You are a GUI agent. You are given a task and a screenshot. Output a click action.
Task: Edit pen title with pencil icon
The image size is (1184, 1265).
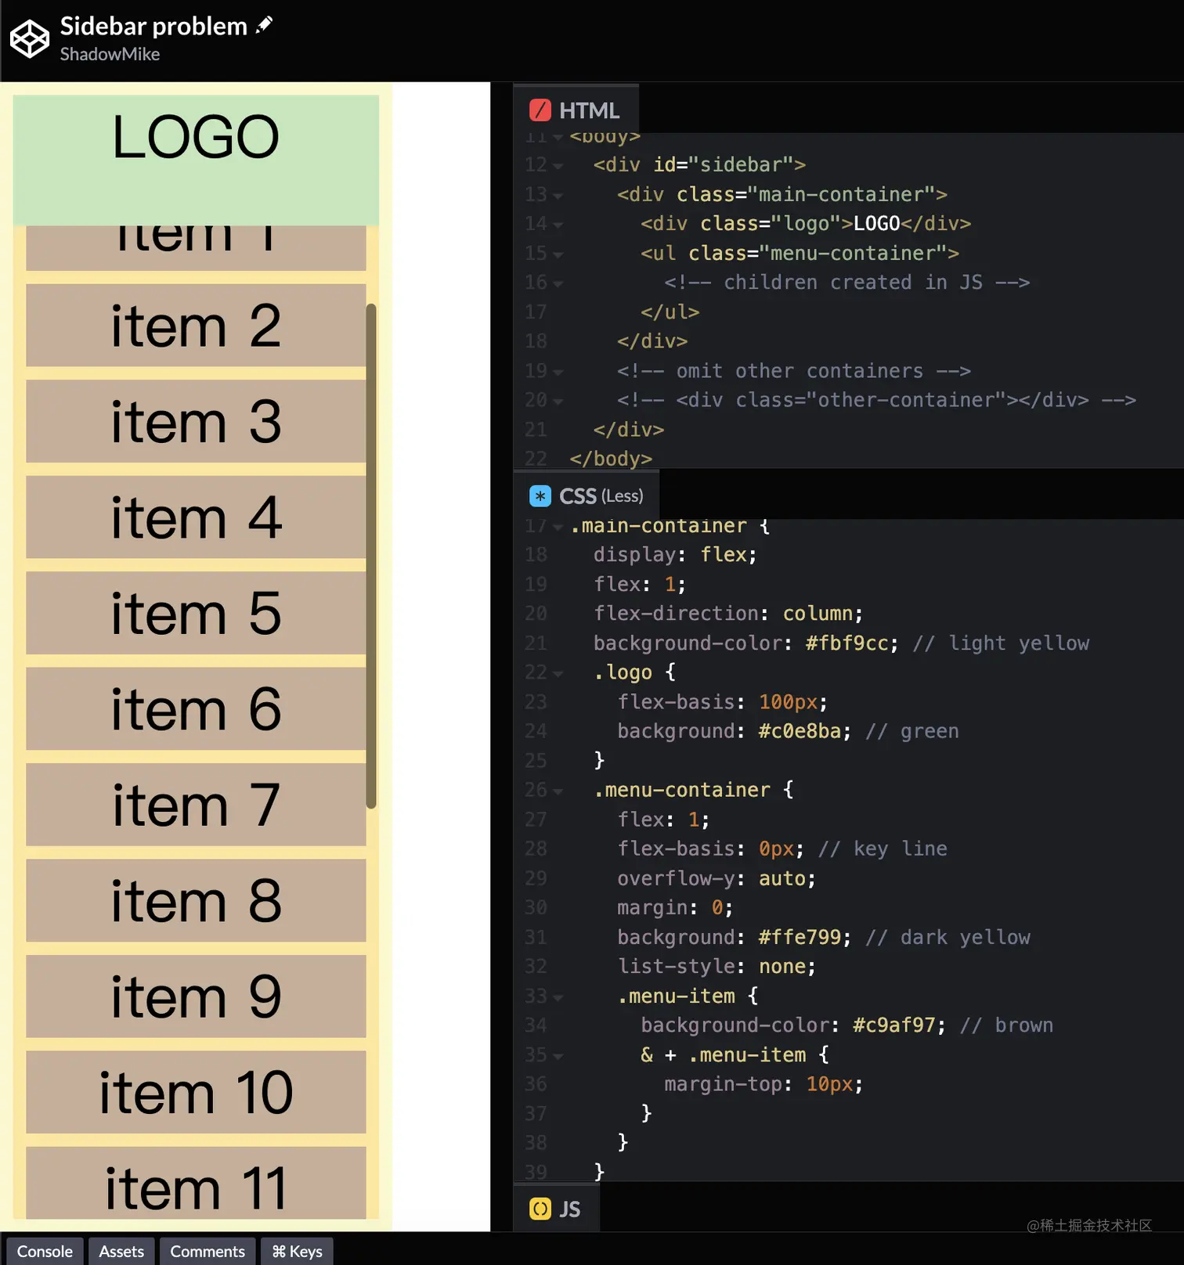click(265, 25)
